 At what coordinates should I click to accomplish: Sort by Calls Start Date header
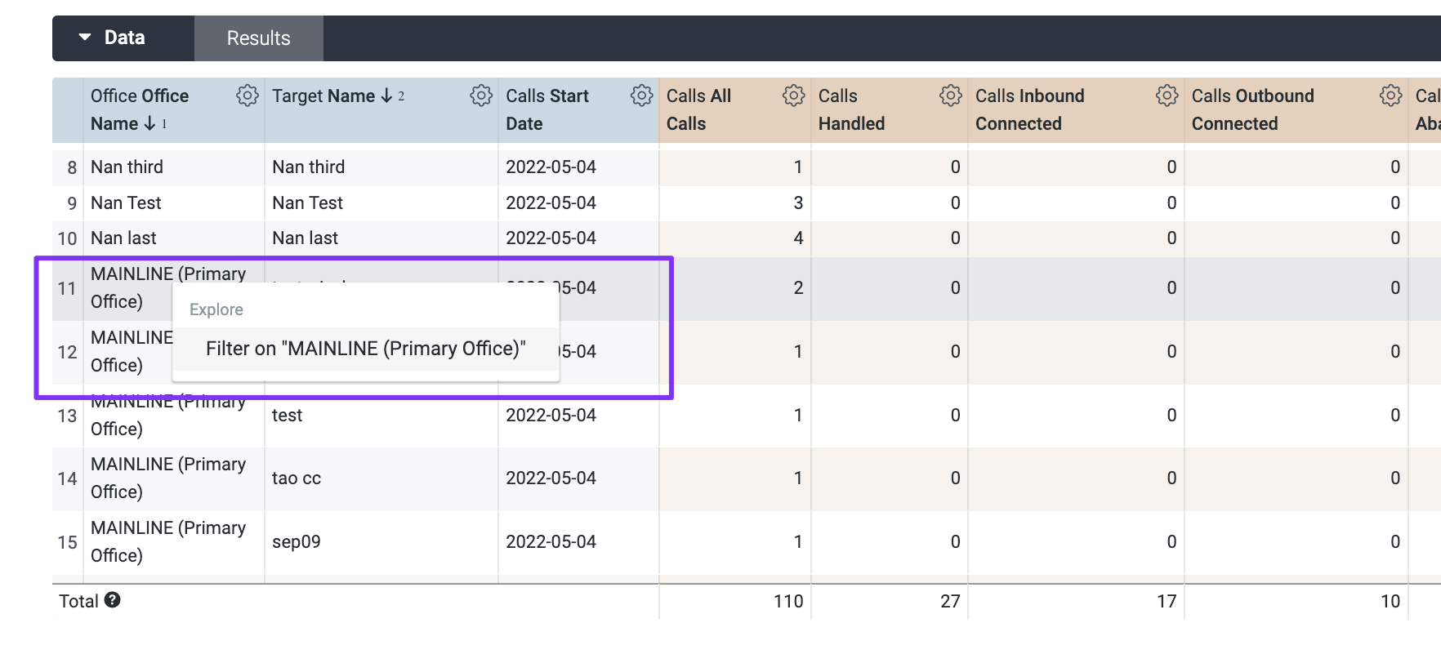(x=547, y=109)
